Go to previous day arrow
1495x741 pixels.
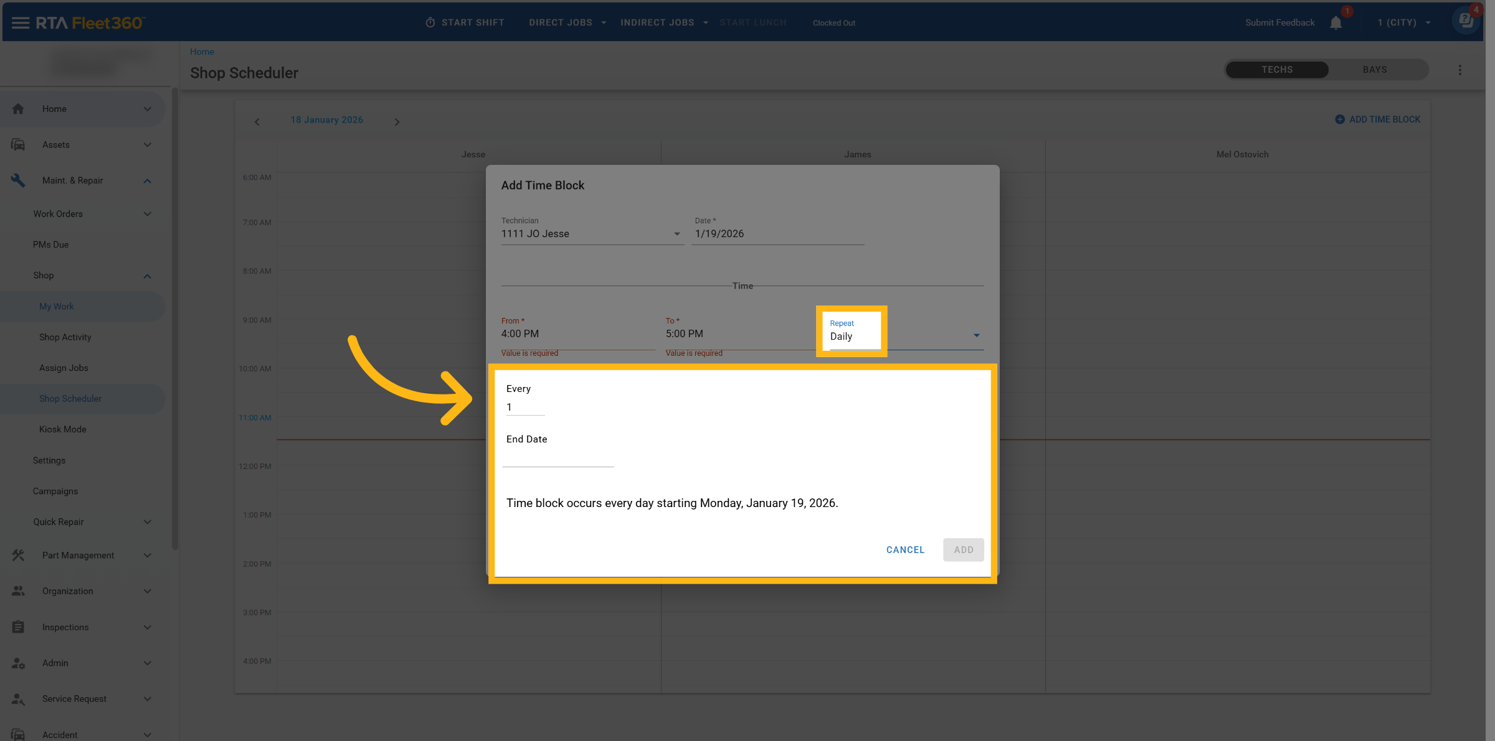[x=257, y=122]
